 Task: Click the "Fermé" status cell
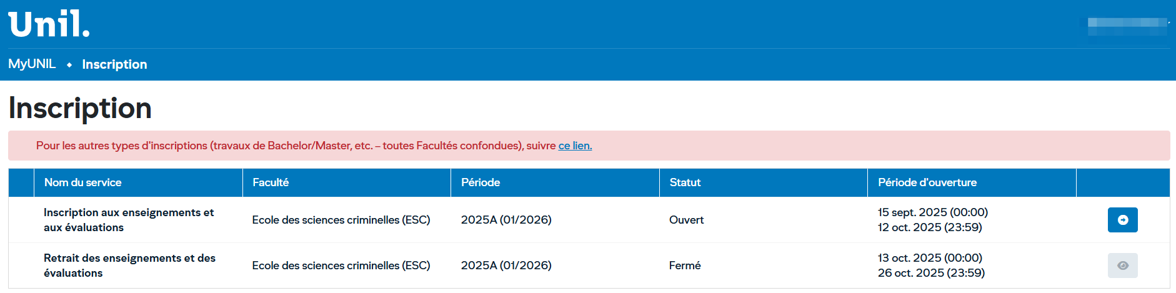tap(685, 266)
